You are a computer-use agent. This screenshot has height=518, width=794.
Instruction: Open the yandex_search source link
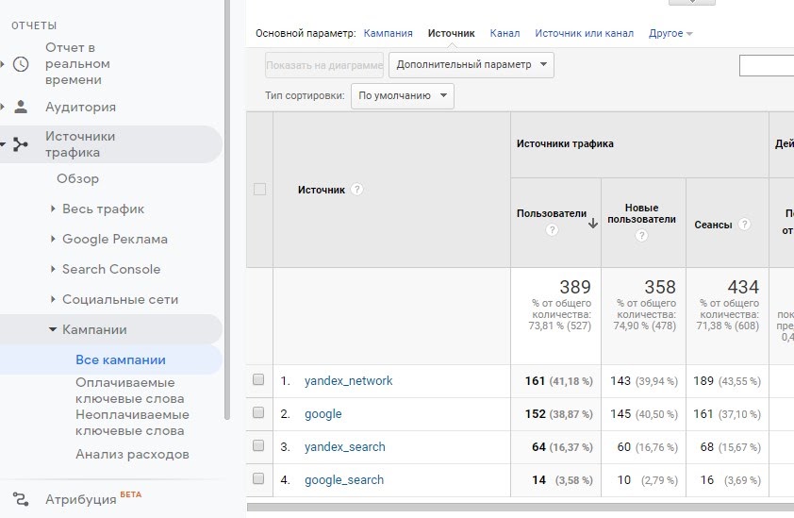[x=344, y=446]
